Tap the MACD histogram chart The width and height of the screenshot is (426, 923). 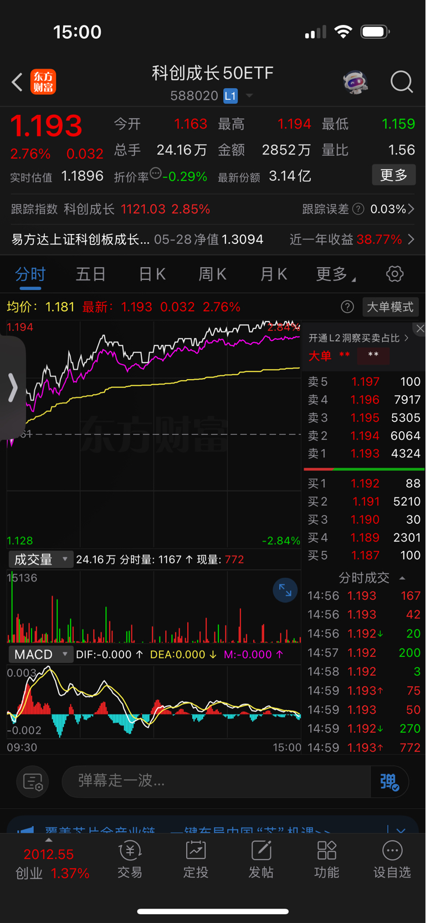tap(154, 701)
